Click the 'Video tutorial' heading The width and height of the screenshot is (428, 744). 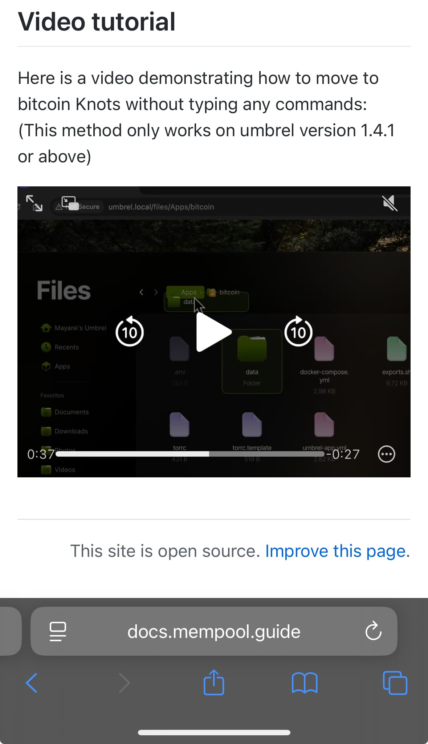point(97,22)
